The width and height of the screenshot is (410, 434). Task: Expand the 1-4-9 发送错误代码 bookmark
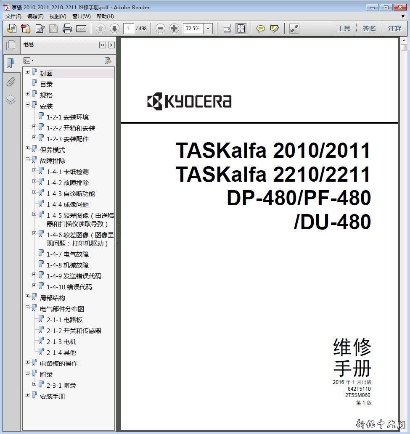pos(34,275)
